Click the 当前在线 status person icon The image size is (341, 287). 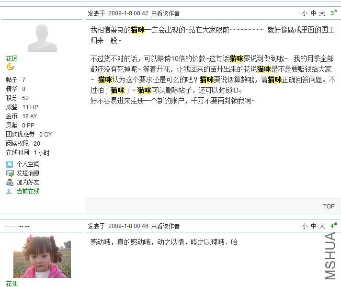(9, 192)
